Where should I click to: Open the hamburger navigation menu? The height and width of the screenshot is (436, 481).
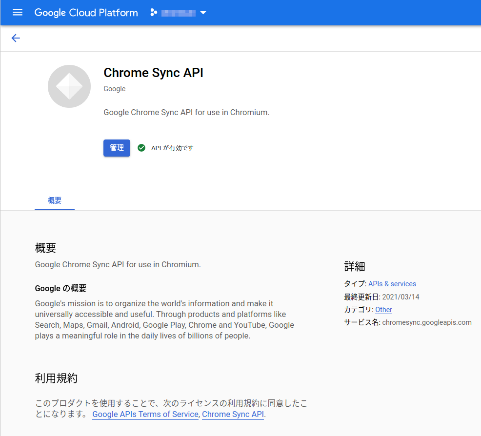pos(18,13)
